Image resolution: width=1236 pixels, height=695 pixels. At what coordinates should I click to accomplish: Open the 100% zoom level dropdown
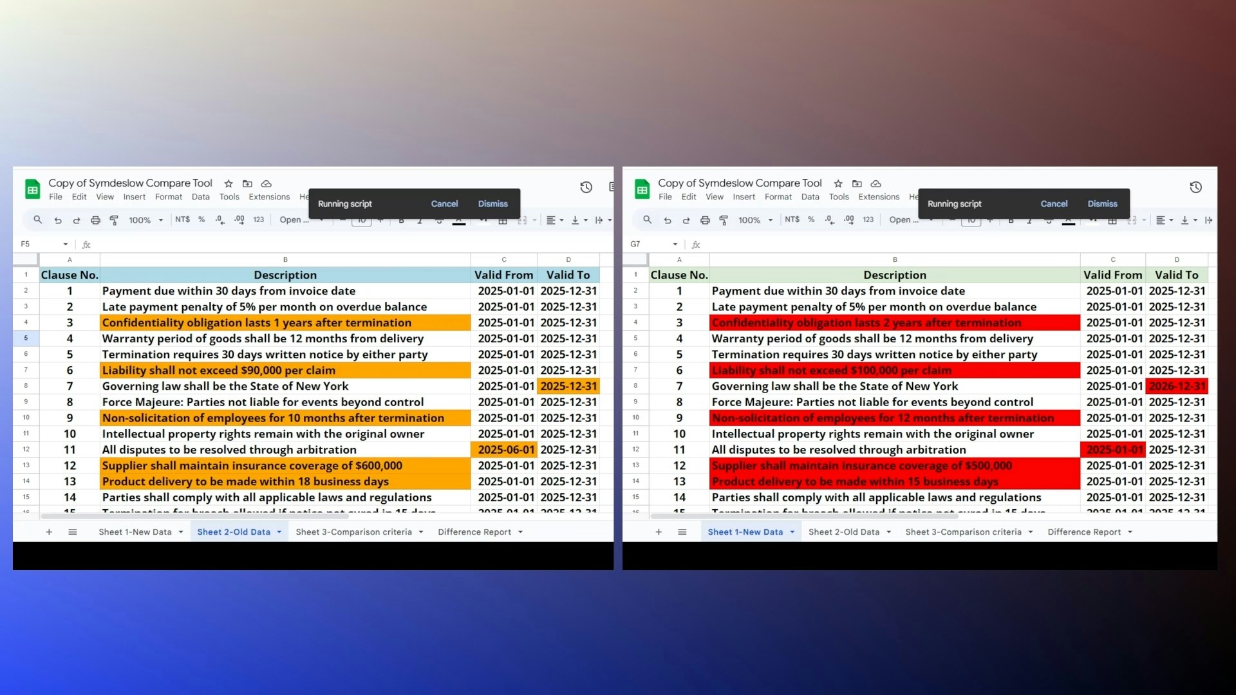[146, 219]
